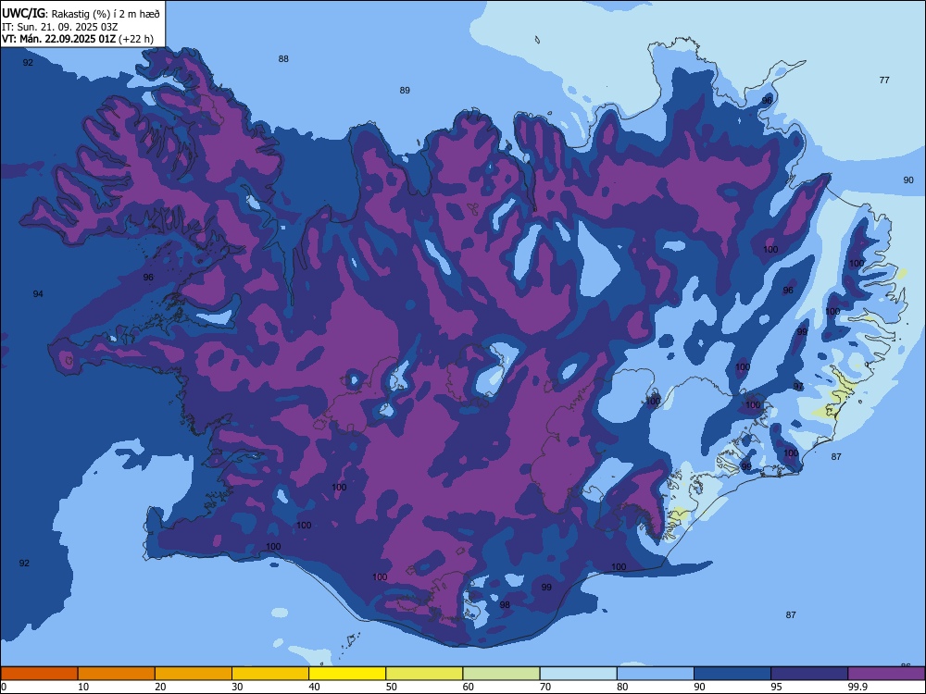This screenshot has height=694, width=926.
Task: Click the title 'Rakastig (%) í 2 m hæð'
Action: (x=106, y=14)
